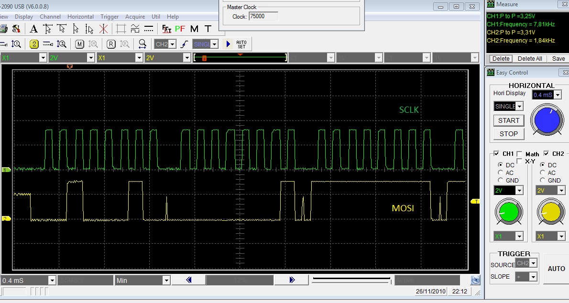Select GND coupling for CH2
Viewport: 569px width, 303px height.
[543, 180]
